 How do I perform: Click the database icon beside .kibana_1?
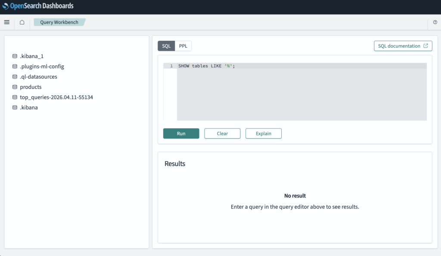click(x=15, y=56)
